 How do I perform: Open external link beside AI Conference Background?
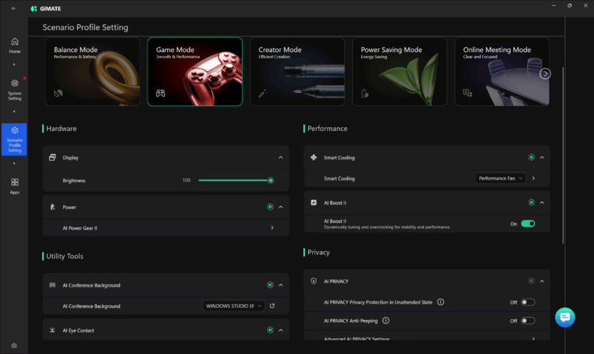tap(272, 306)
